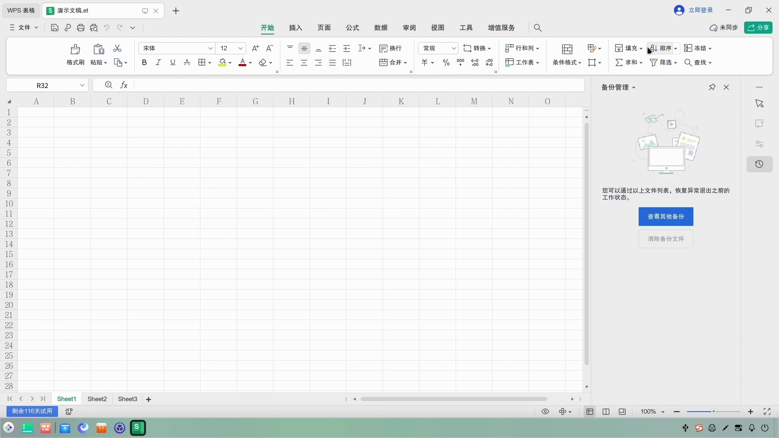The width and height of the screenshot is (779, 438).
Task: Click the Format Painter (格式刷) icon
Action: [x=75, y=49]
